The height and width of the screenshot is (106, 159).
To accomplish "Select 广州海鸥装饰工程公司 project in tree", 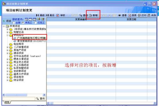I will pos(32,38).
